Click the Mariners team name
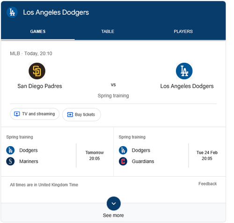This screenshot has height=223, width=234. [29, 161]
